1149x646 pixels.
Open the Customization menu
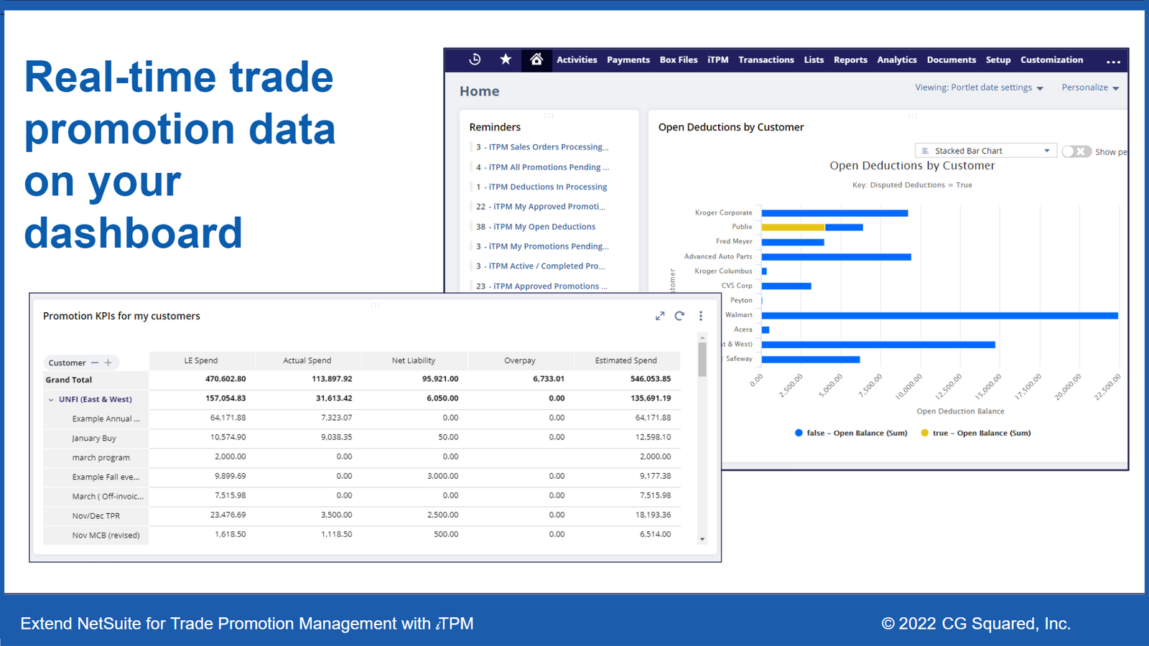click(1051, 60)
